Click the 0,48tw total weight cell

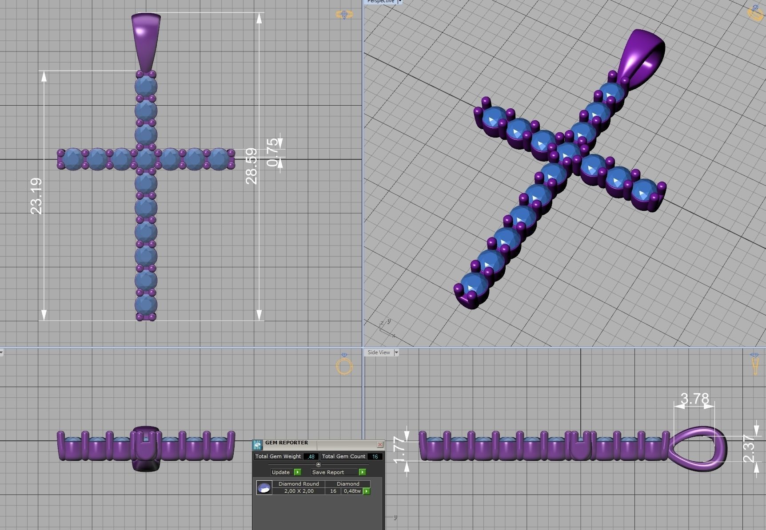pyautogui.click(x=352, y=491)
